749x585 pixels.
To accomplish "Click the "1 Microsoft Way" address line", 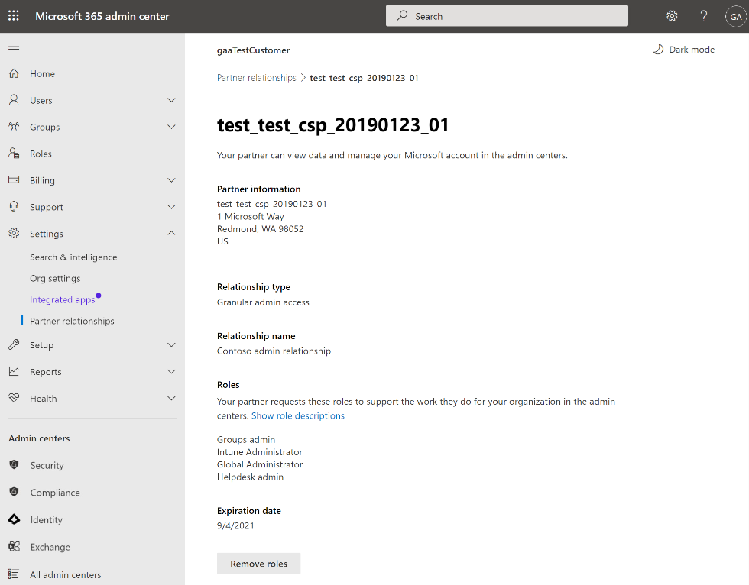I will tap(250, 216).
